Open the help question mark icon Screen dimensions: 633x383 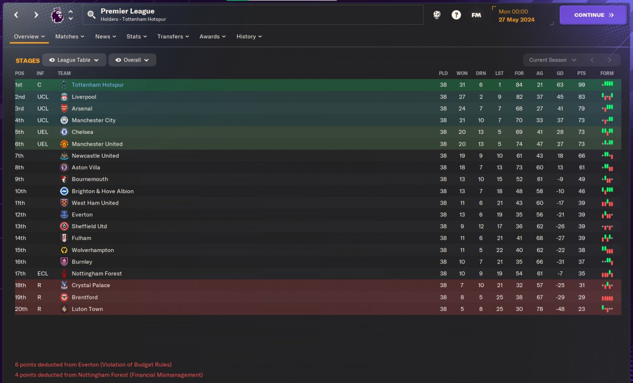tap(456, 15)
